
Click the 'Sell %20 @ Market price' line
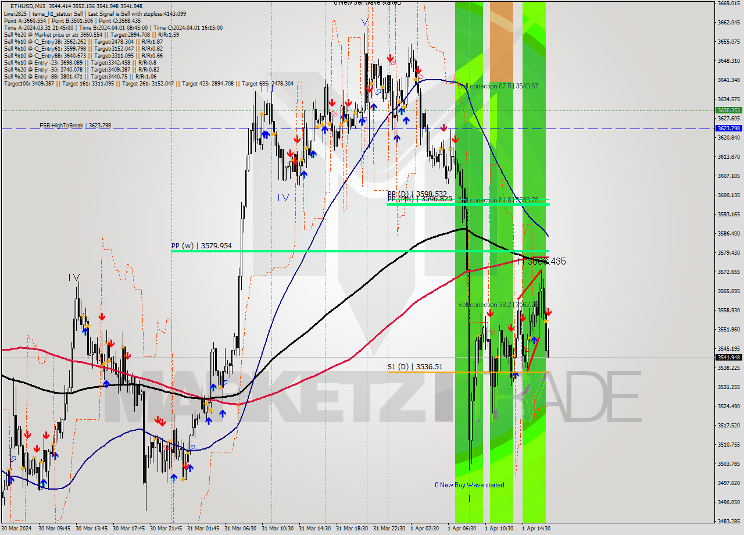(x=91, y=34)
